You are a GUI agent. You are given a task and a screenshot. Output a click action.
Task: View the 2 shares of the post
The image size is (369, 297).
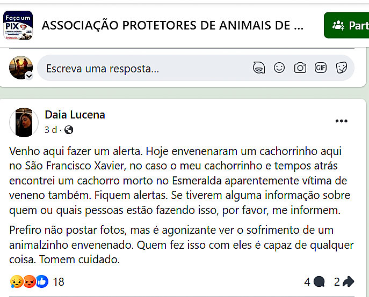click(x=344, y=281)
